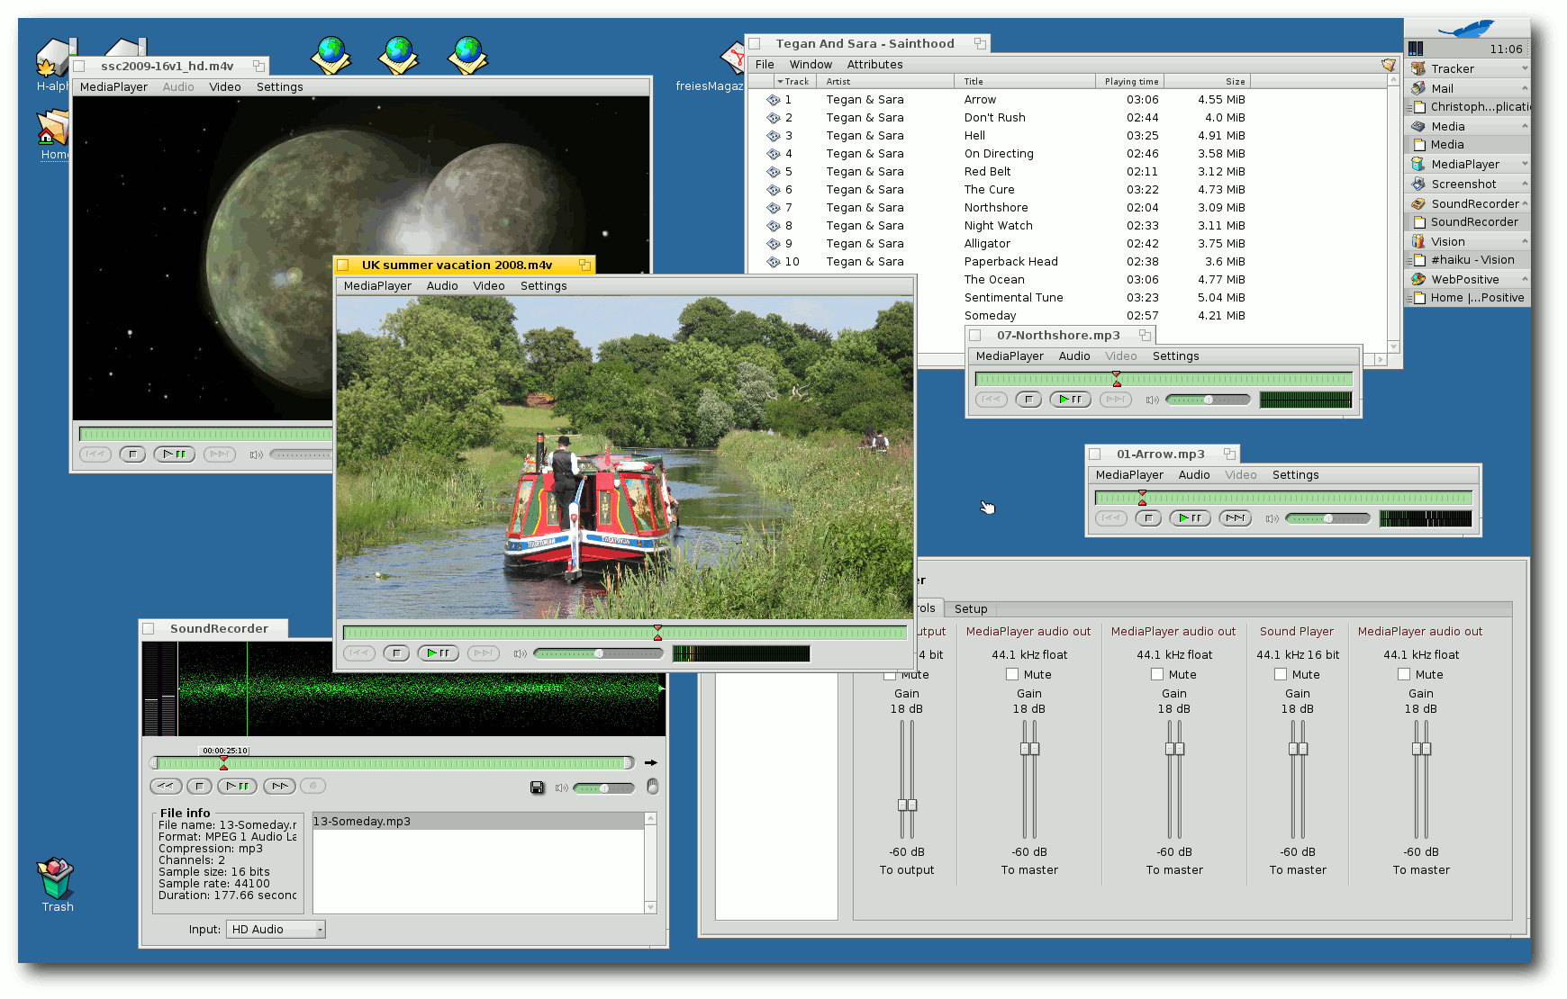The height and width of the screenshot is (999, 1567).
Task: Select the Night Watch track row
Action: pos(998,226)
